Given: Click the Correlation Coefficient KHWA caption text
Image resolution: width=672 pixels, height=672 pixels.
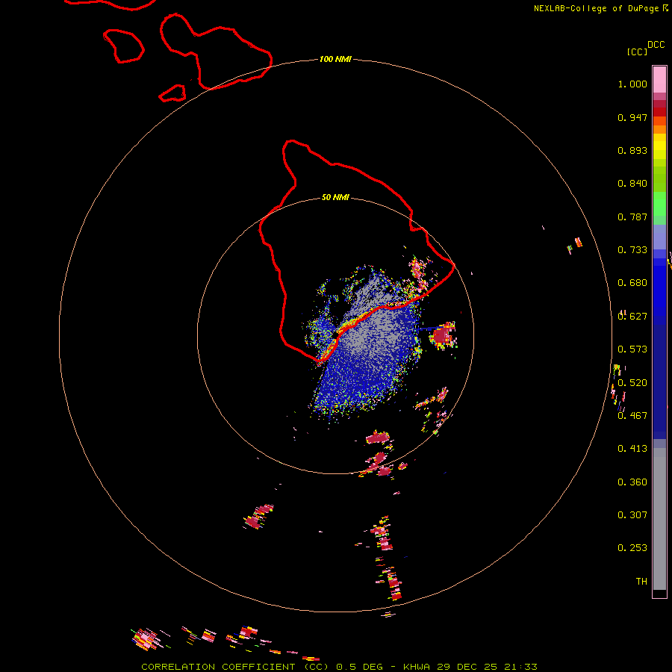Looking at the screenshot, I should point(340,667).
